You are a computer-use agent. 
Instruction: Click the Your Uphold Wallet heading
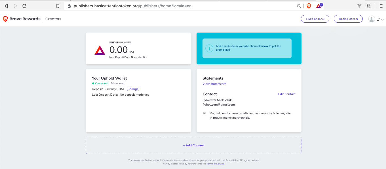[x=109, y=78]
